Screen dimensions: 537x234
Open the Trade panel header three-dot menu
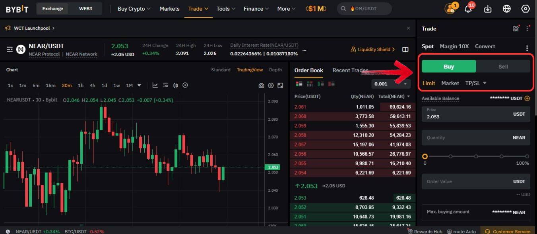[527, 29]
